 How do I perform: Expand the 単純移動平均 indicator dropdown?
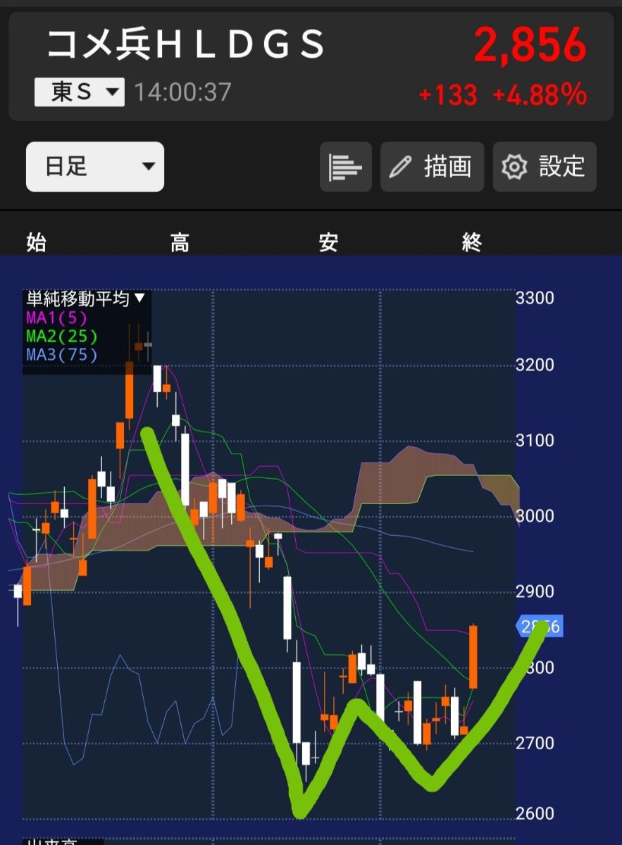coord(83,298)
